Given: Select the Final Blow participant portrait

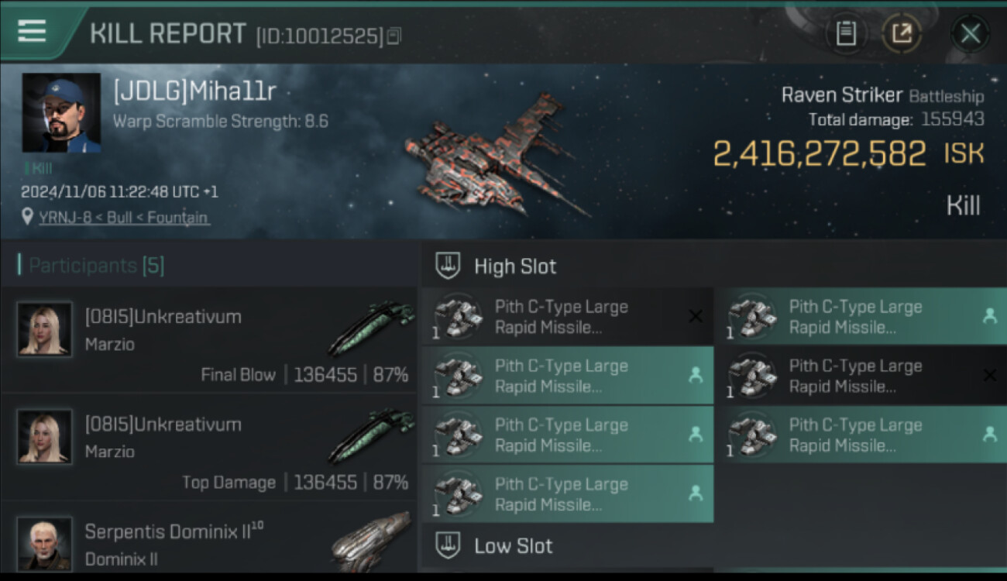Looking at the screenshot, I should point(44,329).
